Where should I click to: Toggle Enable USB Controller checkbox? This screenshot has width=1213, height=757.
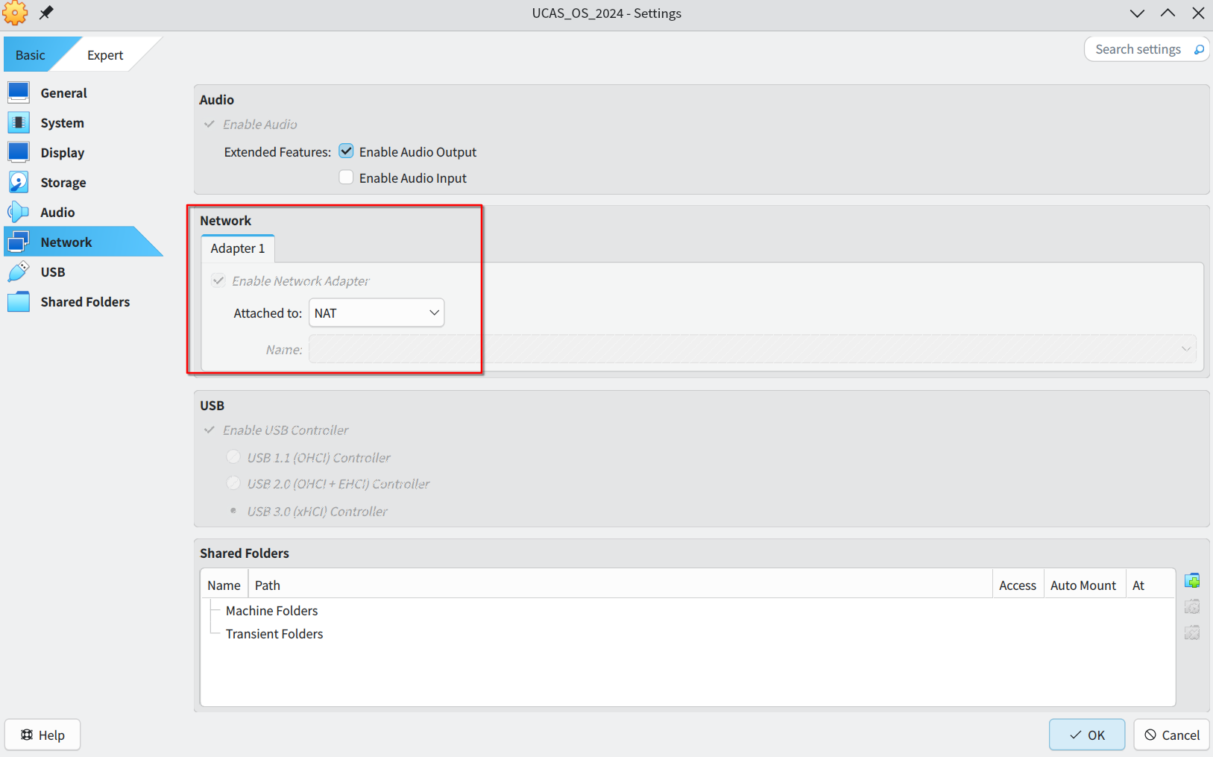click(209, 430)
